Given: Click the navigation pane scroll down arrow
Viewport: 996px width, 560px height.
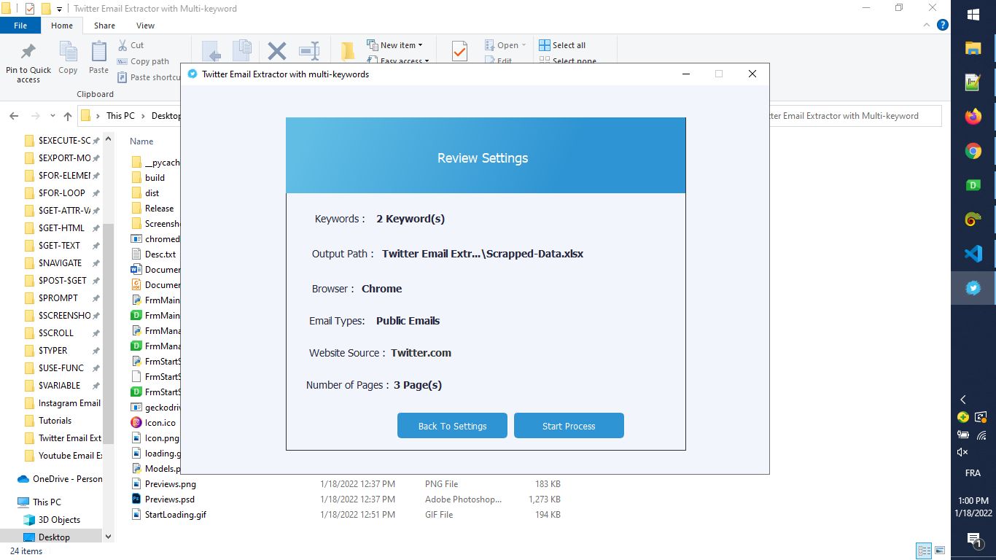Looking at the screenshot, I should tap(109, 537).
